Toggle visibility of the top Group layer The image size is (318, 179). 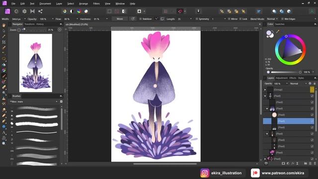(312, 89)
